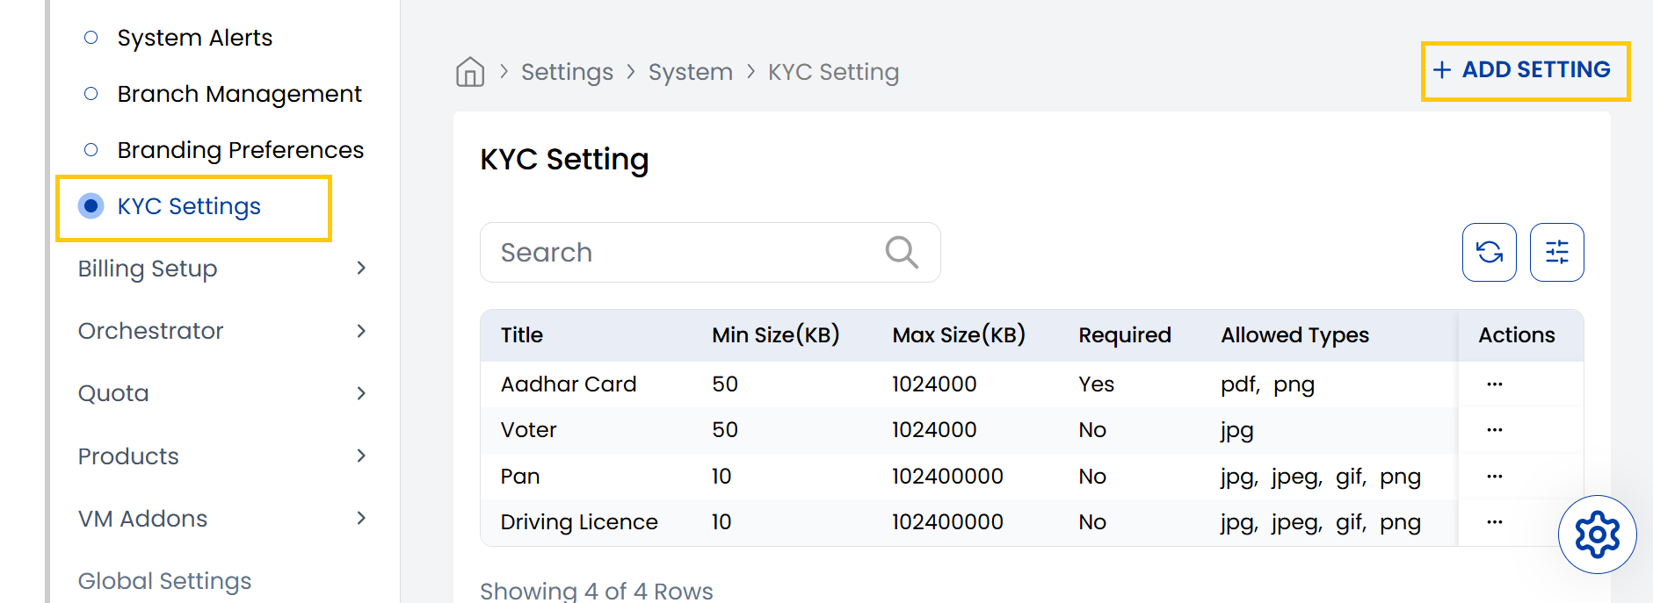Click the KYC Setting page heading
Viewport: 1653px width, 603px height.
coord(564,160)
